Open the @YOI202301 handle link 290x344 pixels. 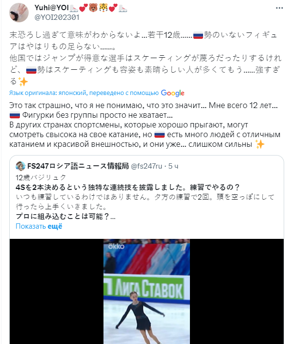(57, 17)
